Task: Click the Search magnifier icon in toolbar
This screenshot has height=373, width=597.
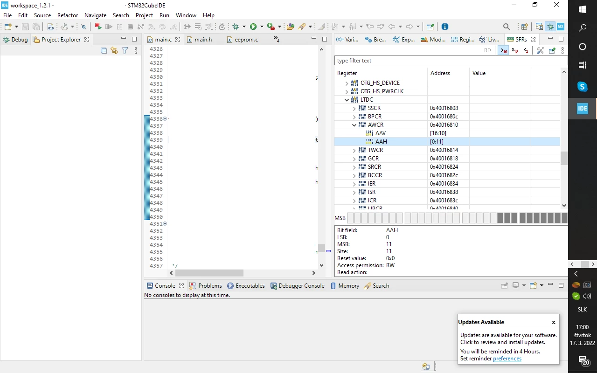Action: tap(507, 27)
